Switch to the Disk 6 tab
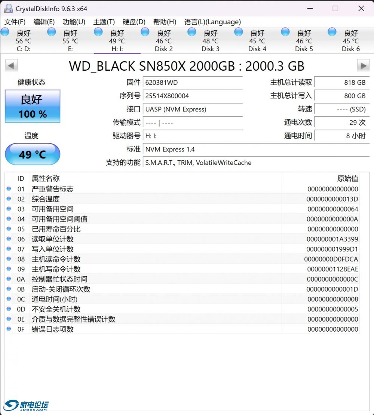Image resolution: width=374 pixels, height=415 pixels. [x=351, y=40]
